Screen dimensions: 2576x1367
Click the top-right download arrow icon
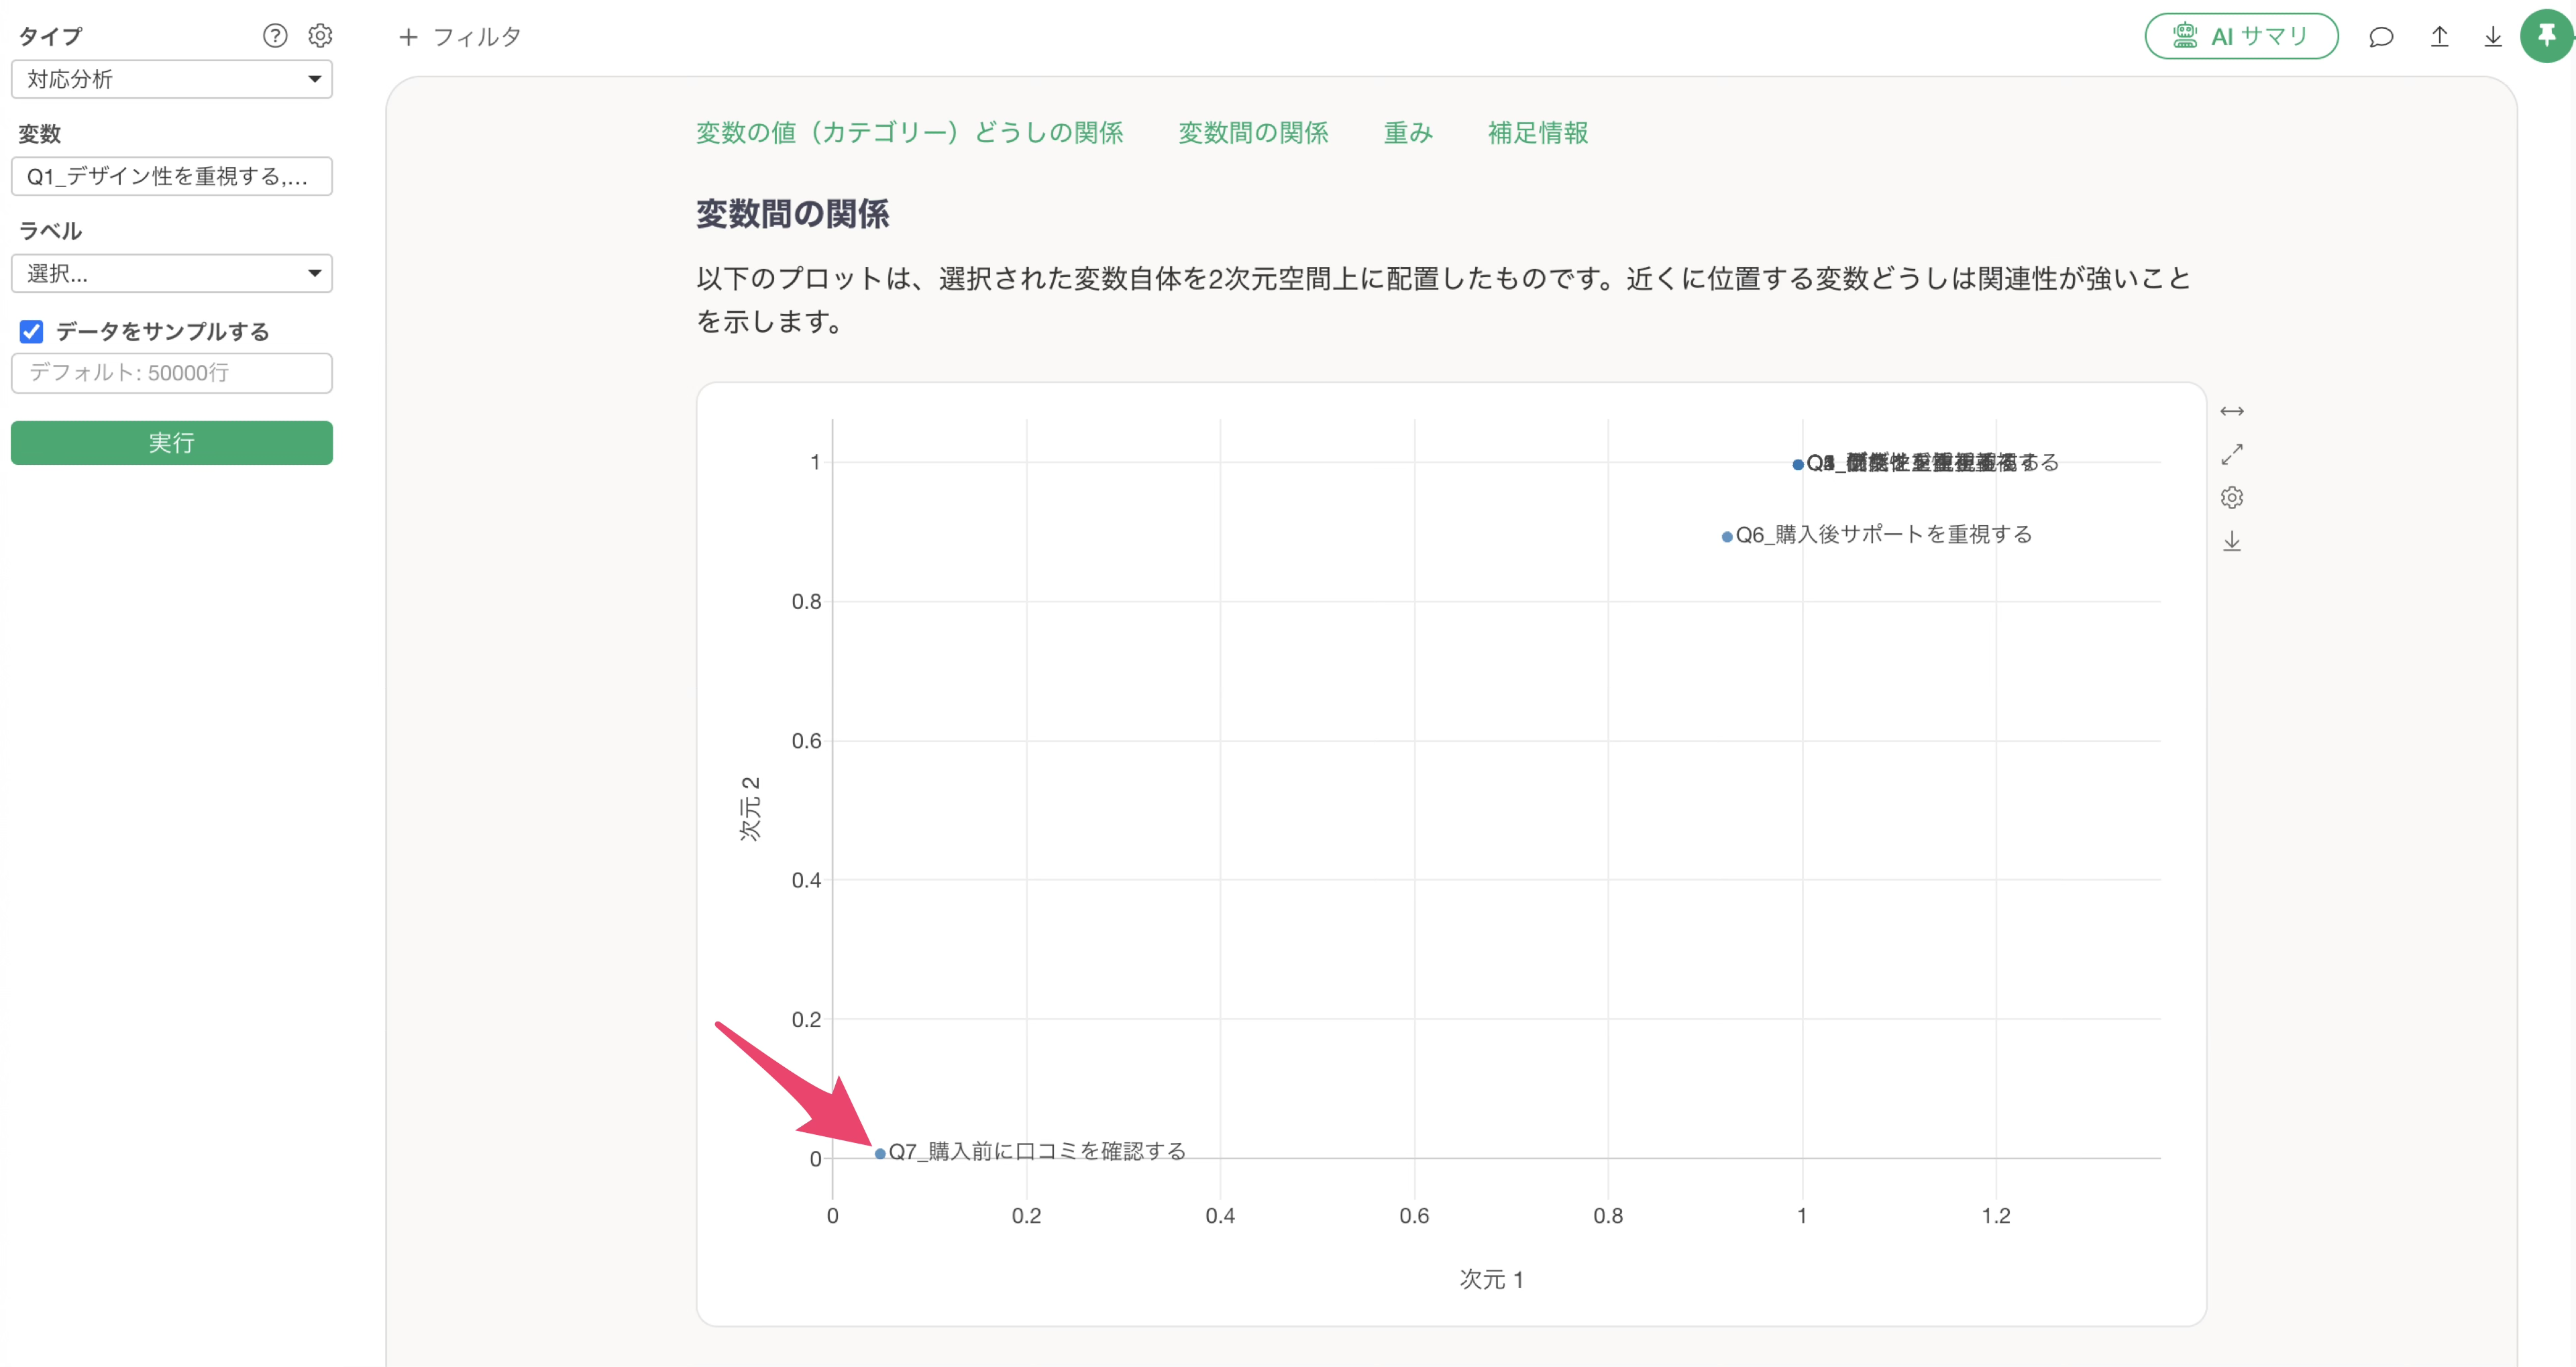[x=2493, y=37]
